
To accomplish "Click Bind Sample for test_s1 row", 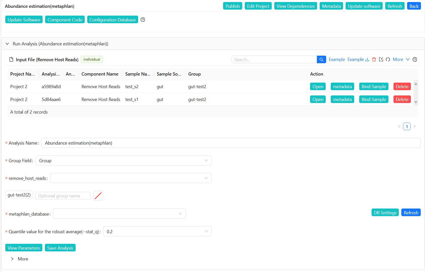I will [x=374, y=99].
